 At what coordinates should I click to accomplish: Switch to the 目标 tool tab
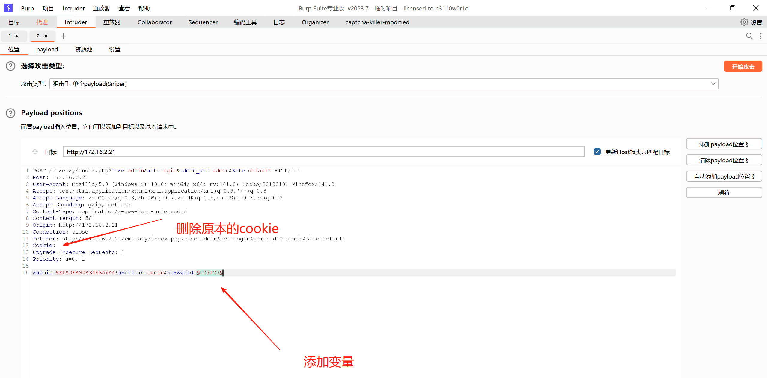(x=14, y=22)
